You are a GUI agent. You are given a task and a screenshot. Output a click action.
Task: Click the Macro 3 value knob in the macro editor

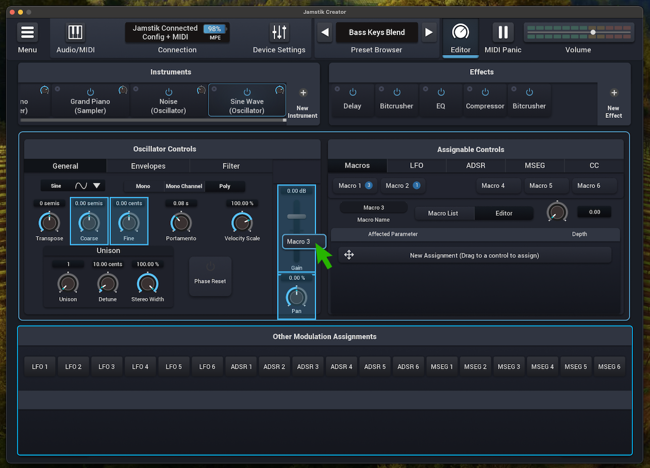tap(557, 212)
